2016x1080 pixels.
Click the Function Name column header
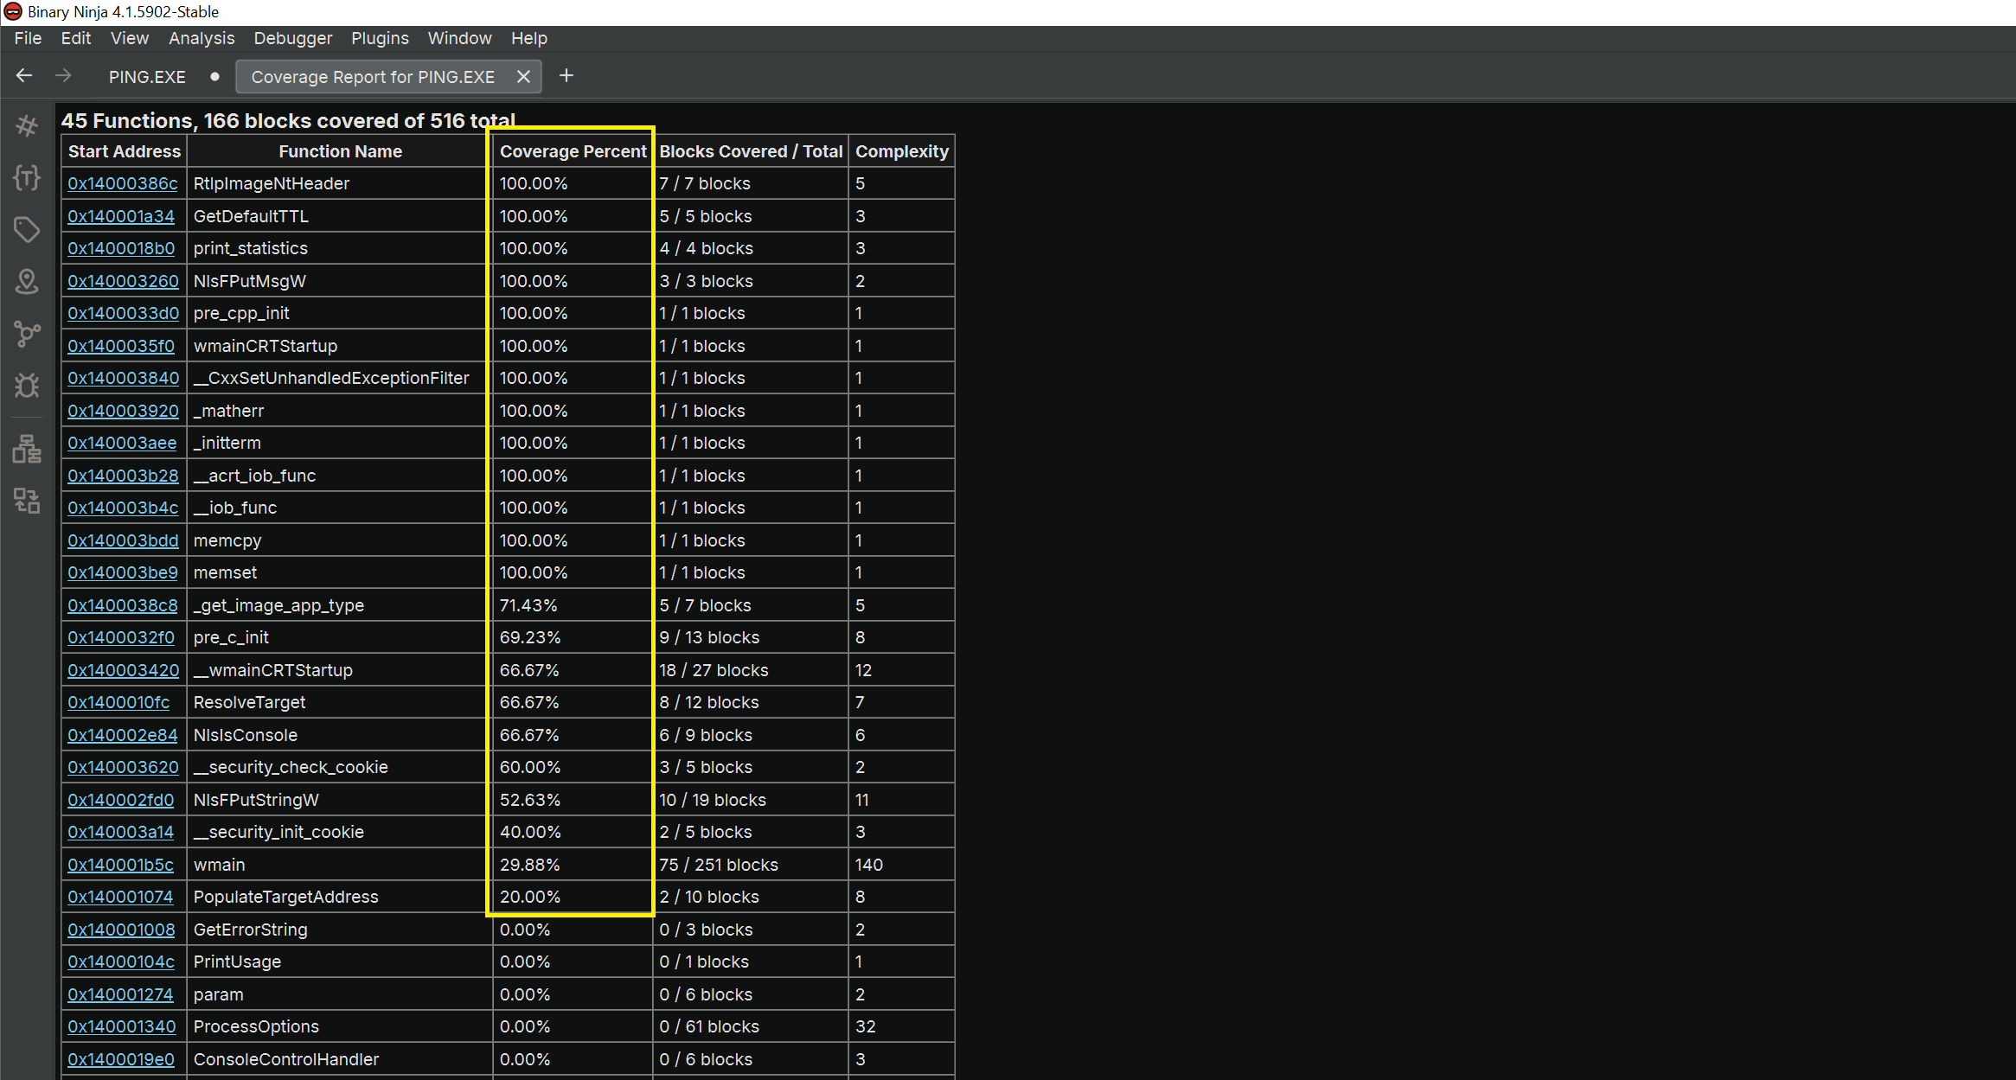pos(340,151)
